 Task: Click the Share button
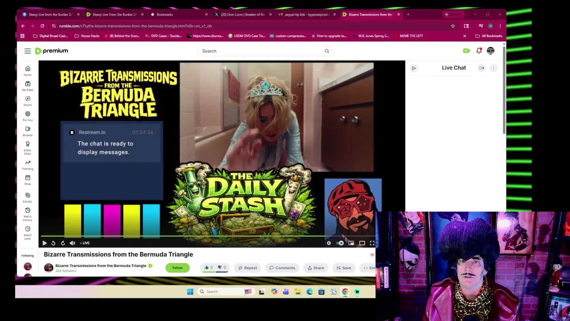316,268
